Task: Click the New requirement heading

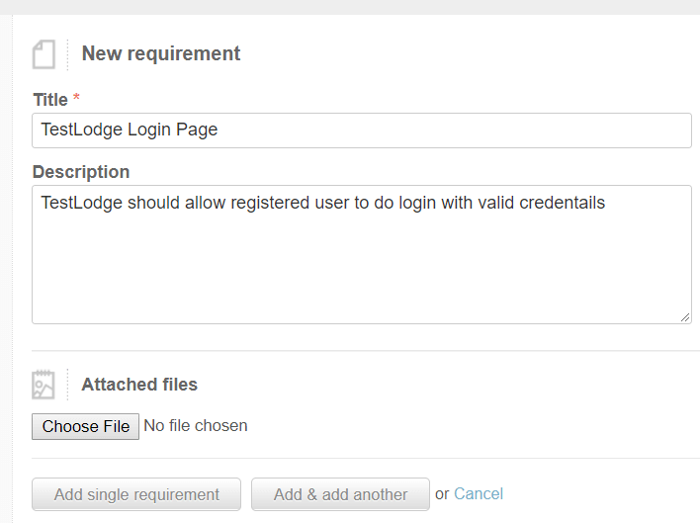Action: point(161,53)
